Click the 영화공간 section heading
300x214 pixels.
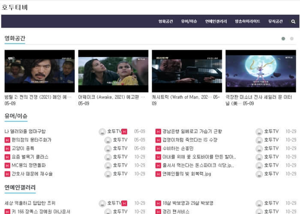(x=15, y=38)
